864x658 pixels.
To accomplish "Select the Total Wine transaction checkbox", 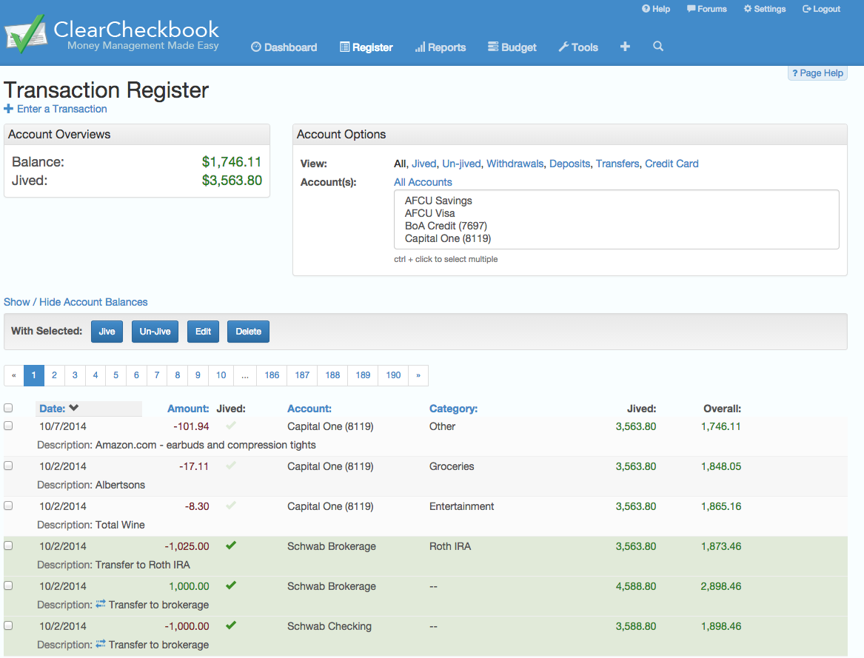I will [x=8, y=506].
